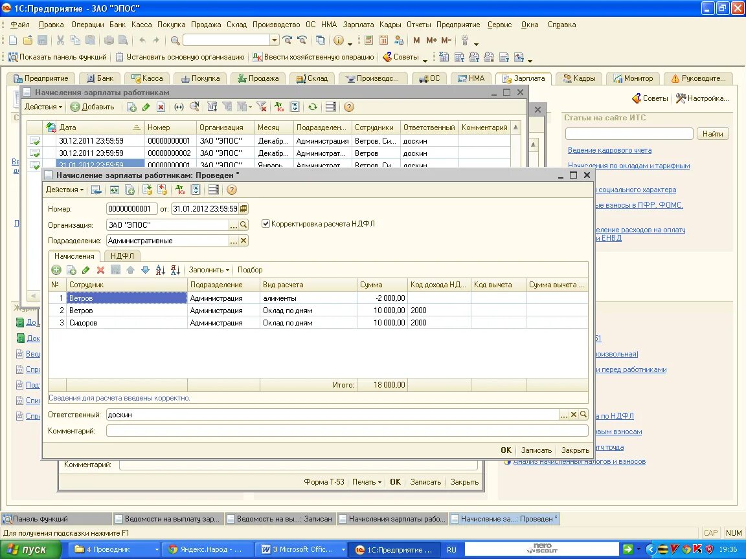Sort rows ascending А-Я

(x=161, y=270)
